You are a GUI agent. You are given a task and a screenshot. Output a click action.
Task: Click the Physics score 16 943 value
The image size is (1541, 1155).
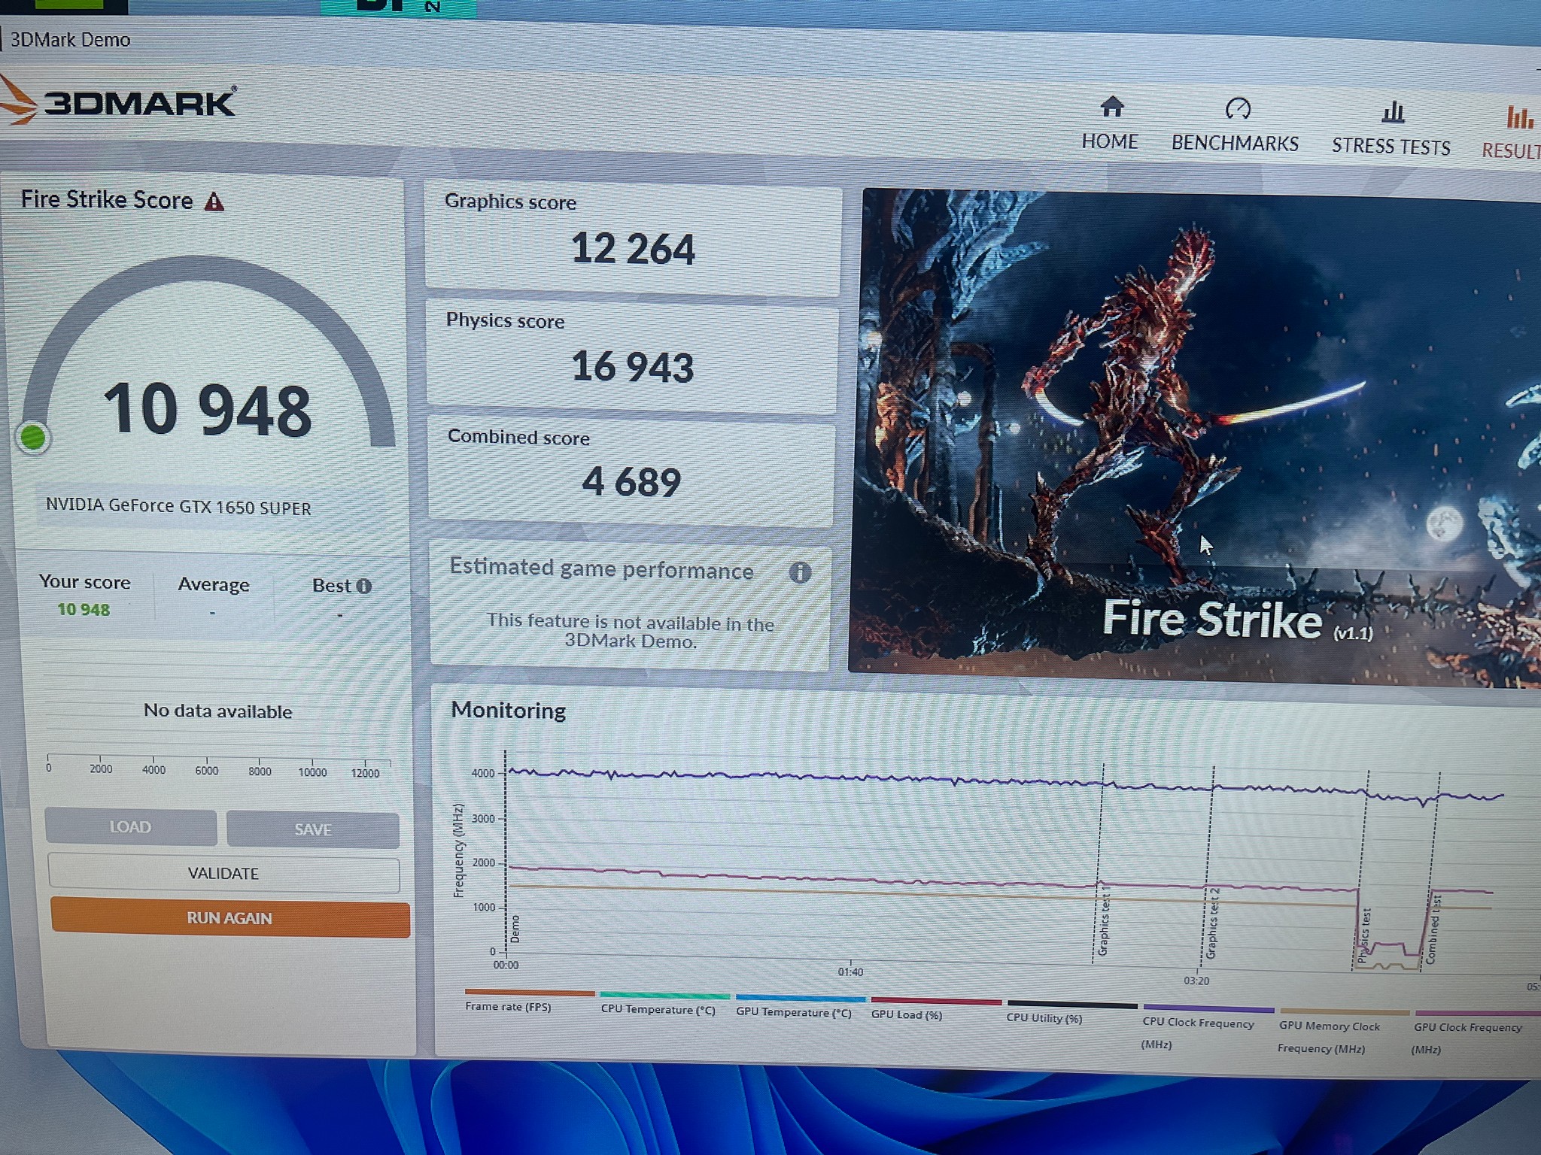click(x=633, y=367)
